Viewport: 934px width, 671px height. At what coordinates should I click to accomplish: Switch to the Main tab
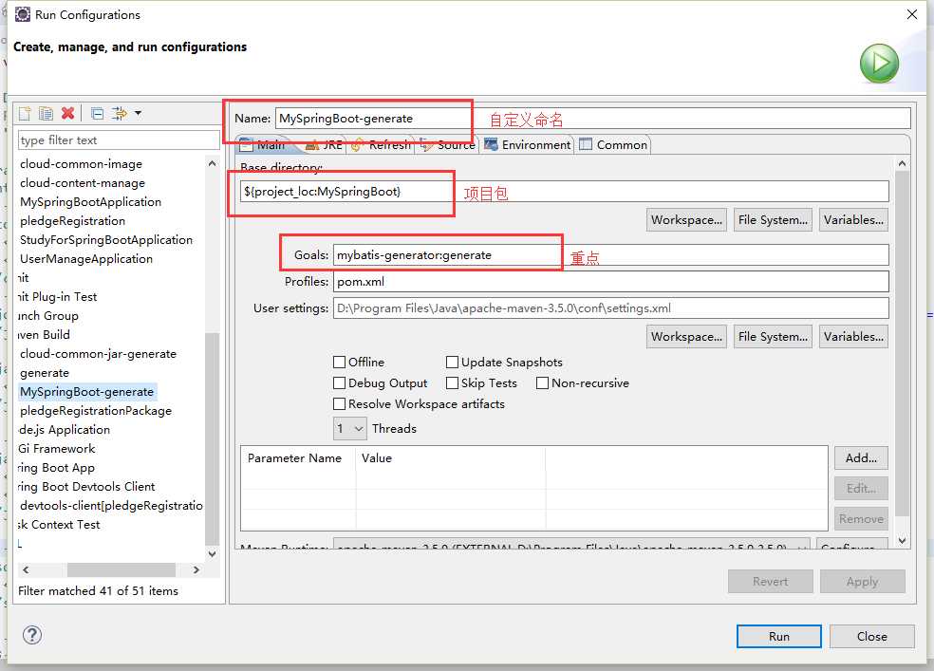pyautogui.click(x=262, y=144)
